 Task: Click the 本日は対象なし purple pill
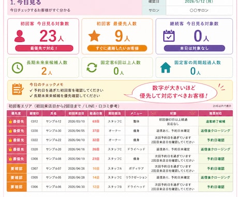coord(195,48)
